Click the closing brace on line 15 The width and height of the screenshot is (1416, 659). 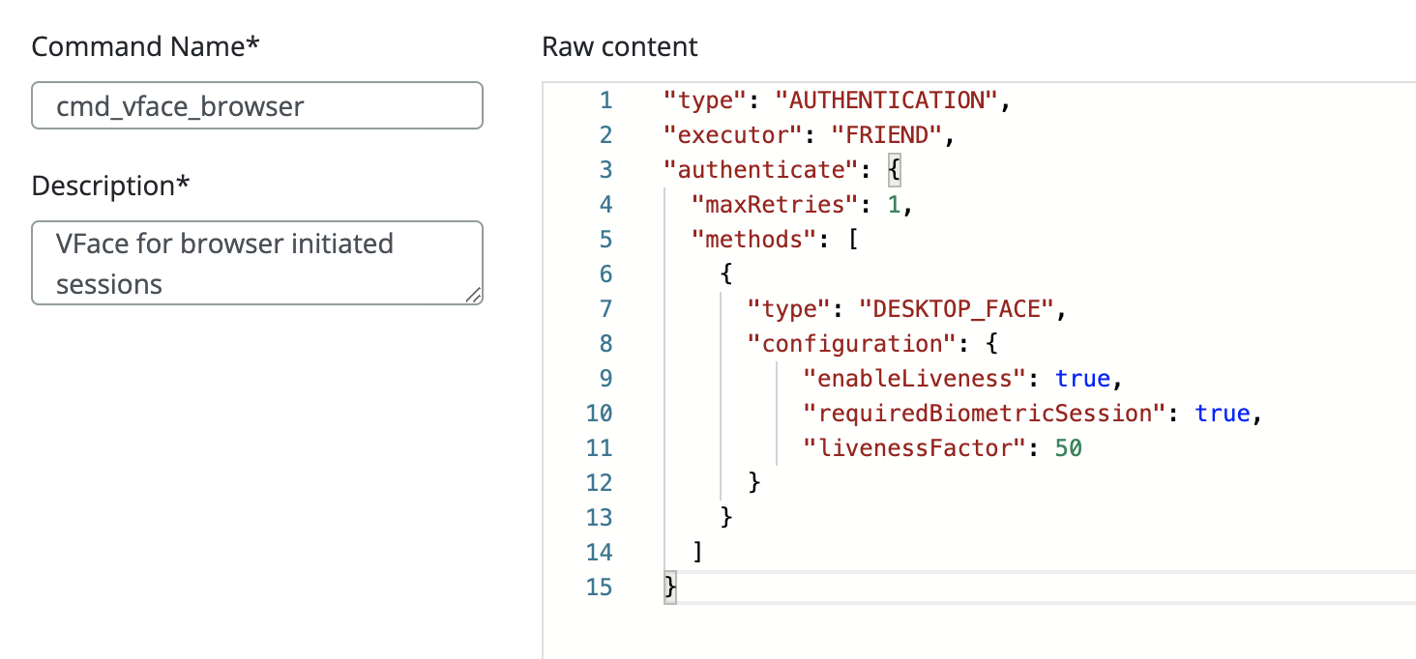pyautogui.click(x=669, y=587)
